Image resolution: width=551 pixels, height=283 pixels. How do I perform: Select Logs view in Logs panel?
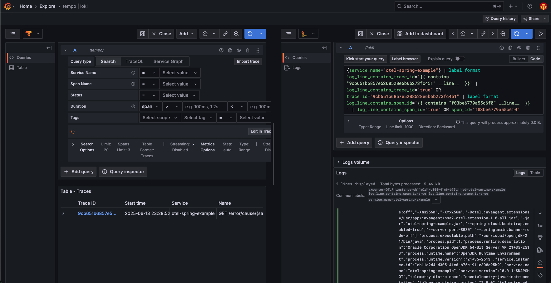pos(520,173)
